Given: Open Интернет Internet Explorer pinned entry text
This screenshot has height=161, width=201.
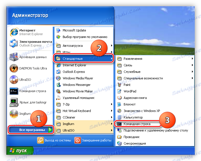Looking at the screenshot, I should pos(31,32).
